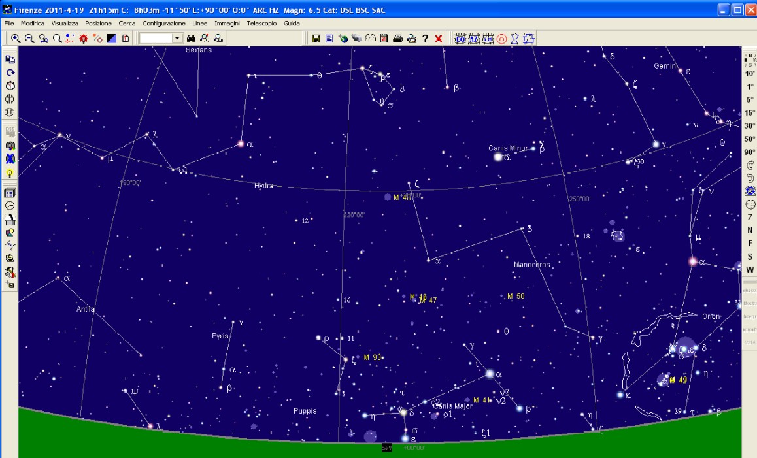This screenshot has height=458, width=757.
Task: Toggle the AZ azimuthal grid button
Action: [x=473, y=39]
